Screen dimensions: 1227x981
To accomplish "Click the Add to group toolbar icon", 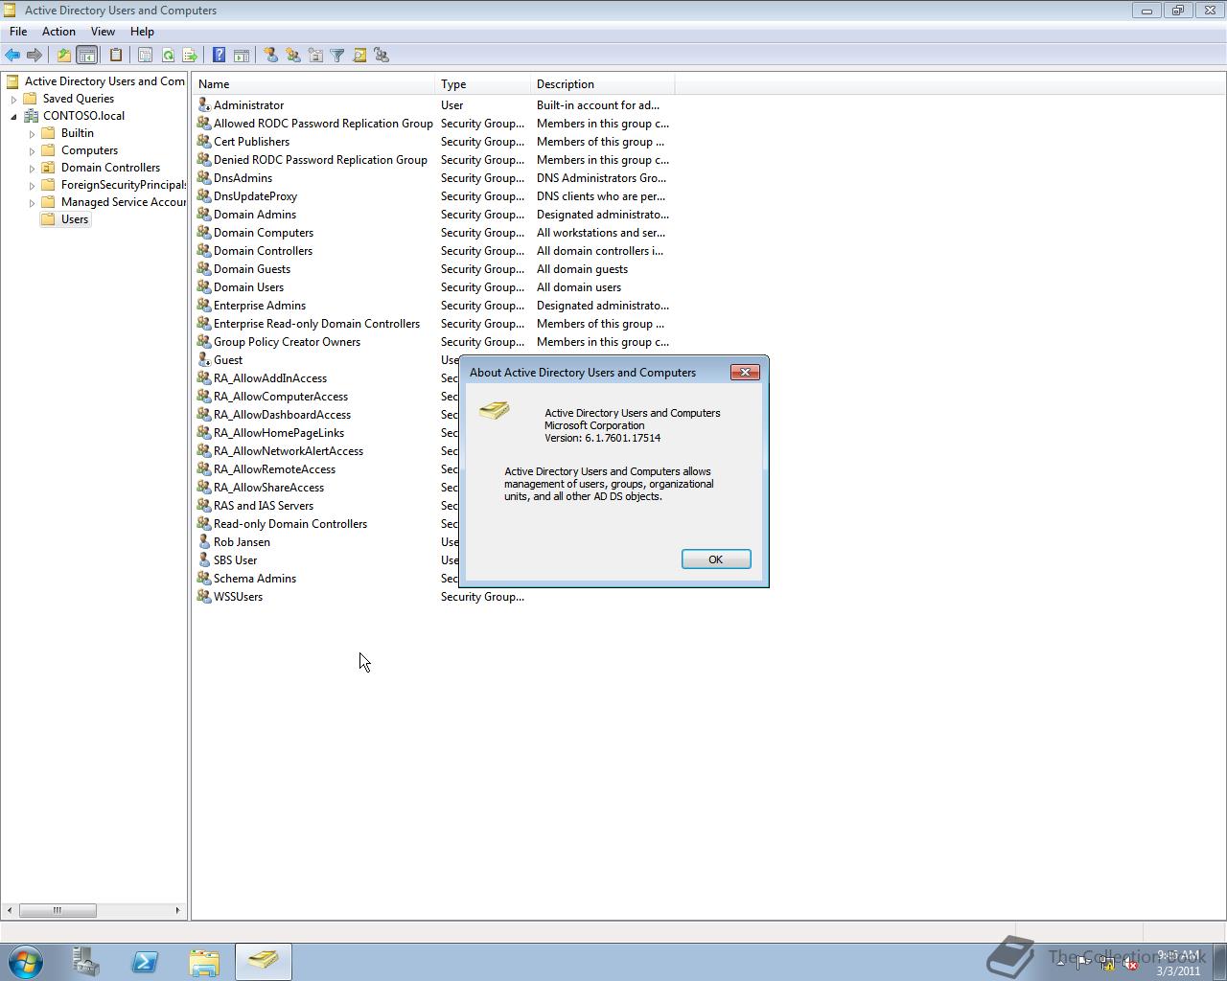I will tap(382, 56).
